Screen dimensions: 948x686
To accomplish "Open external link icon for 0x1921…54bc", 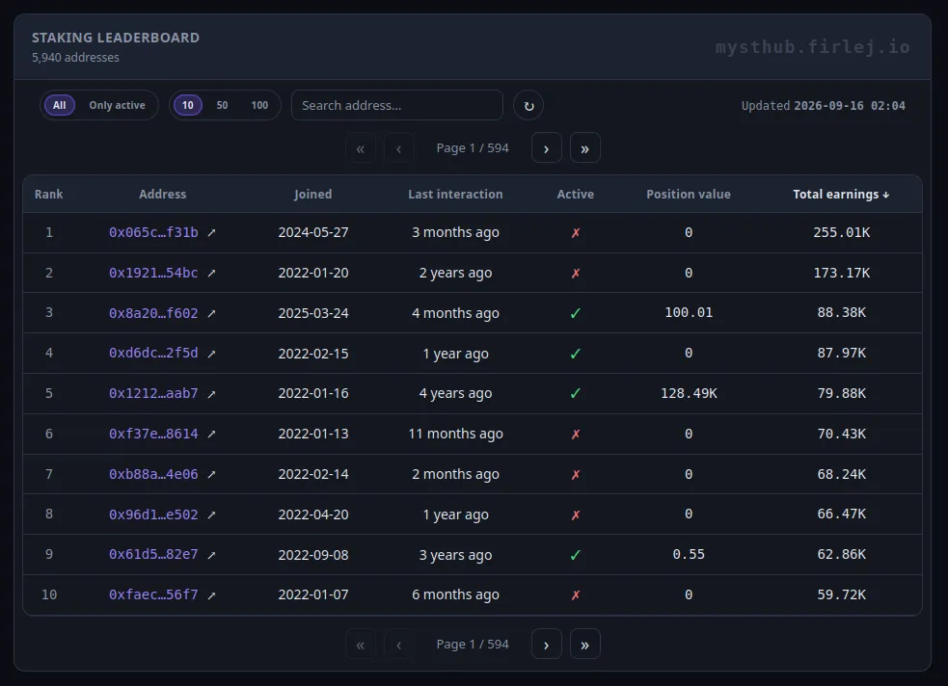I will tap(211, 273).
